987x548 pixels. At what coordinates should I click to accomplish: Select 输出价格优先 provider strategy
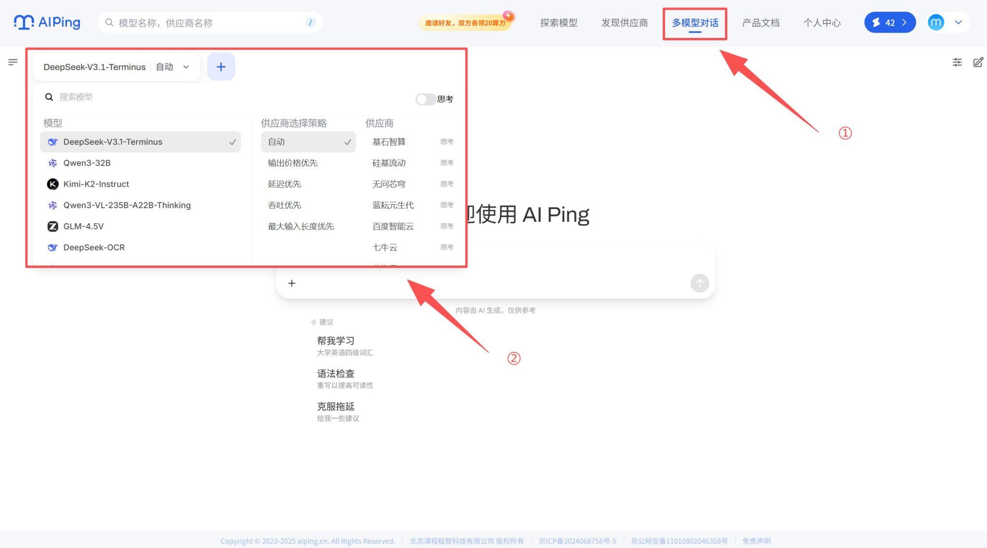click(x=293, y=163)
